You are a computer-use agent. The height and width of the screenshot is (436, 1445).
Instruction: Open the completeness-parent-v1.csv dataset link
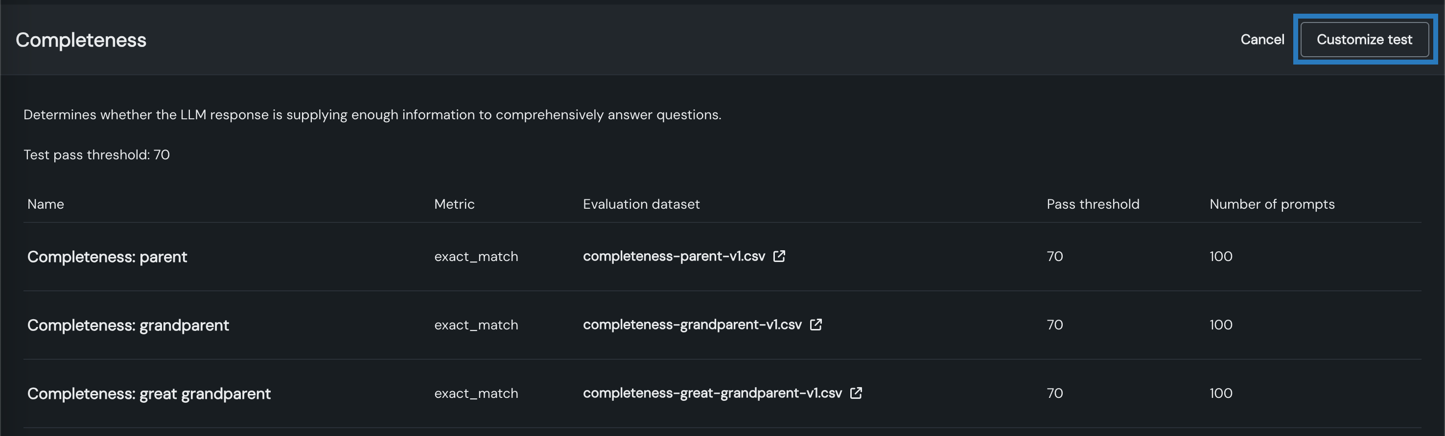point(674,256)
